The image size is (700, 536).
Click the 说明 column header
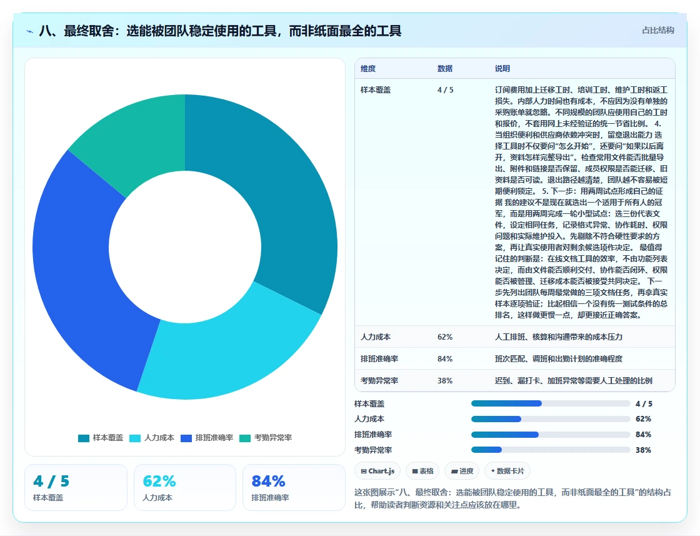pyautogui.click(x=502, y=68)
